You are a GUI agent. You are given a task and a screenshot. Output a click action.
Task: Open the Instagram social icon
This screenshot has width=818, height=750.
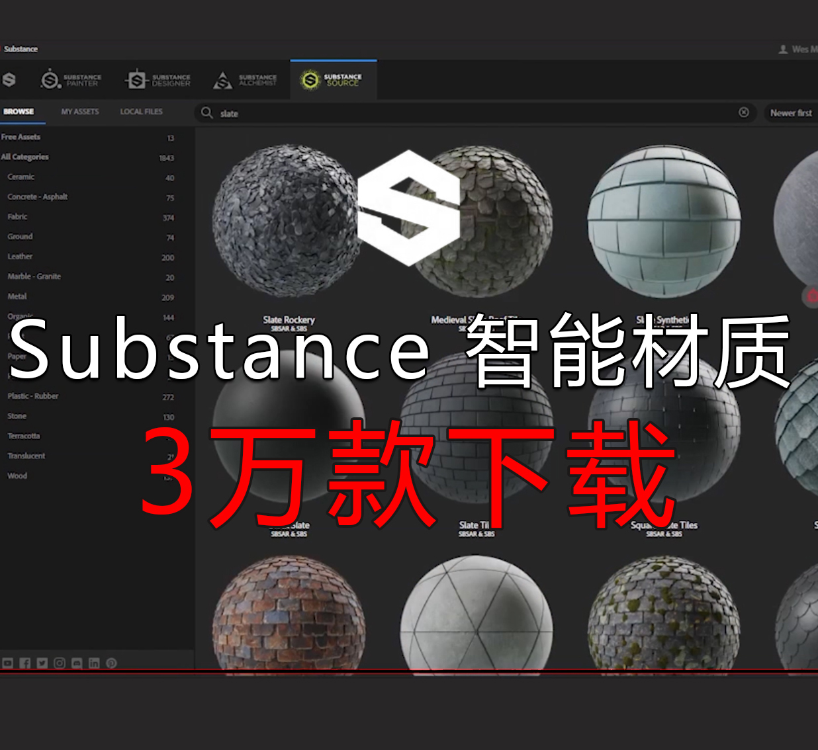[x=60, y=663]
